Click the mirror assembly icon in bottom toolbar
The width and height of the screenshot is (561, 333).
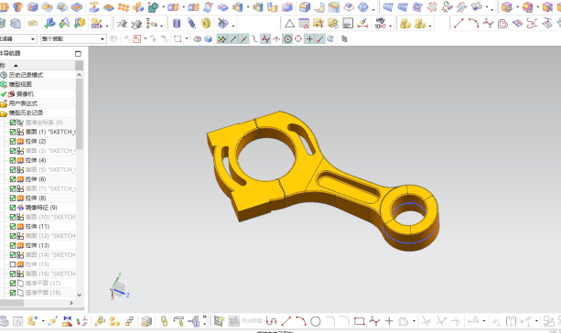67,321
